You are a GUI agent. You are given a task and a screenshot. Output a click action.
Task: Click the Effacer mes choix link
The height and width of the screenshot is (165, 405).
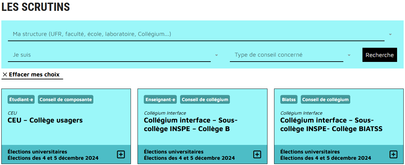coord(34,74)
